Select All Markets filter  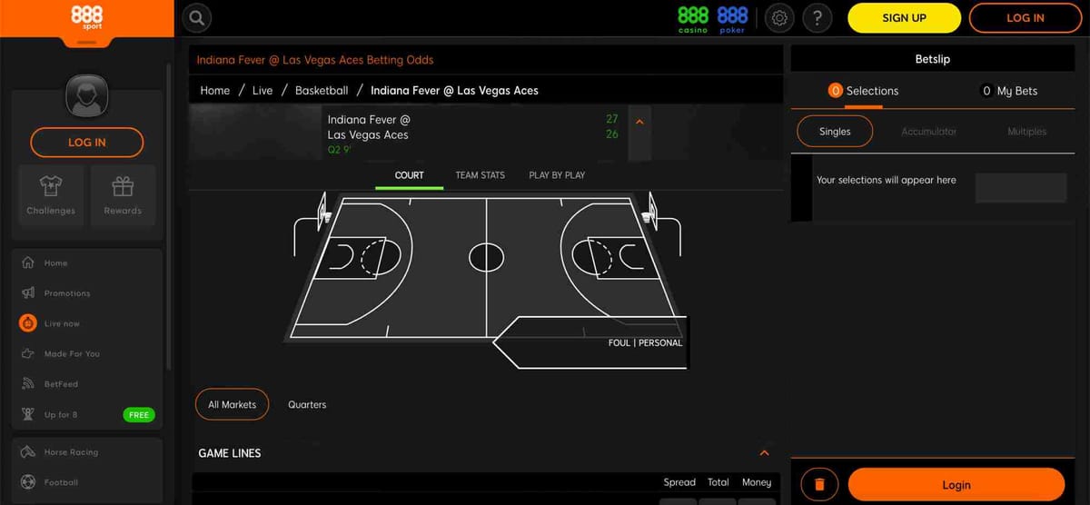233,404
